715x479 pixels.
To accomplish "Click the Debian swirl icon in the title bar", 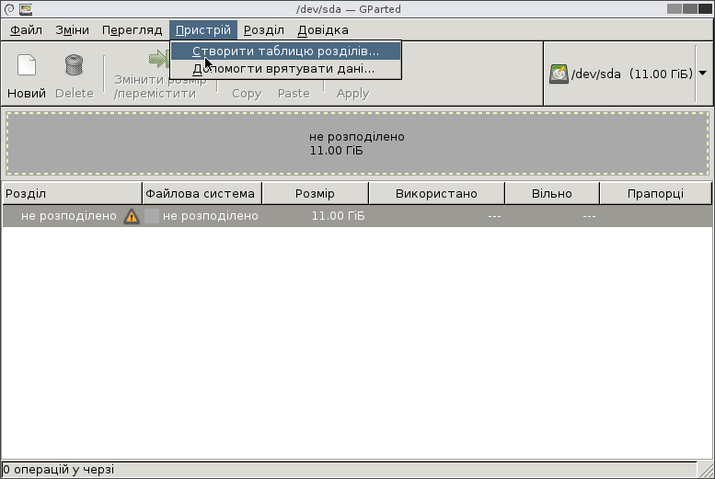I will pos(9,9).
